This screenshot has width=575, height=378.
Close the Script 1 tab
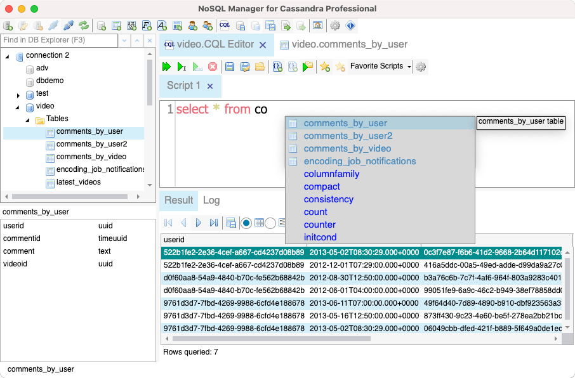(x=210, y=86)
